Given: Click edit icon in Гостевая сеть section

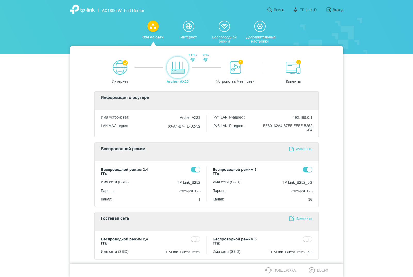Looking at the screenshot, I should 291,219.
